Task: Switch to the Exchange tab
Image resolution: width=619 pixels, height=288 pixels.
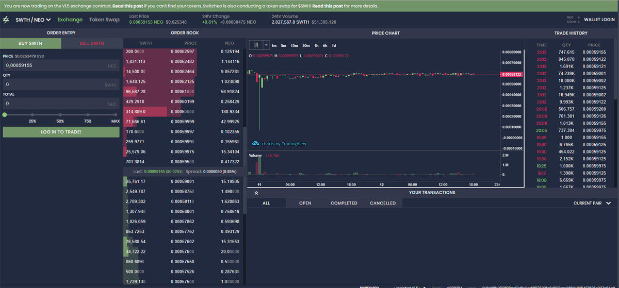Action: point(70,20)
